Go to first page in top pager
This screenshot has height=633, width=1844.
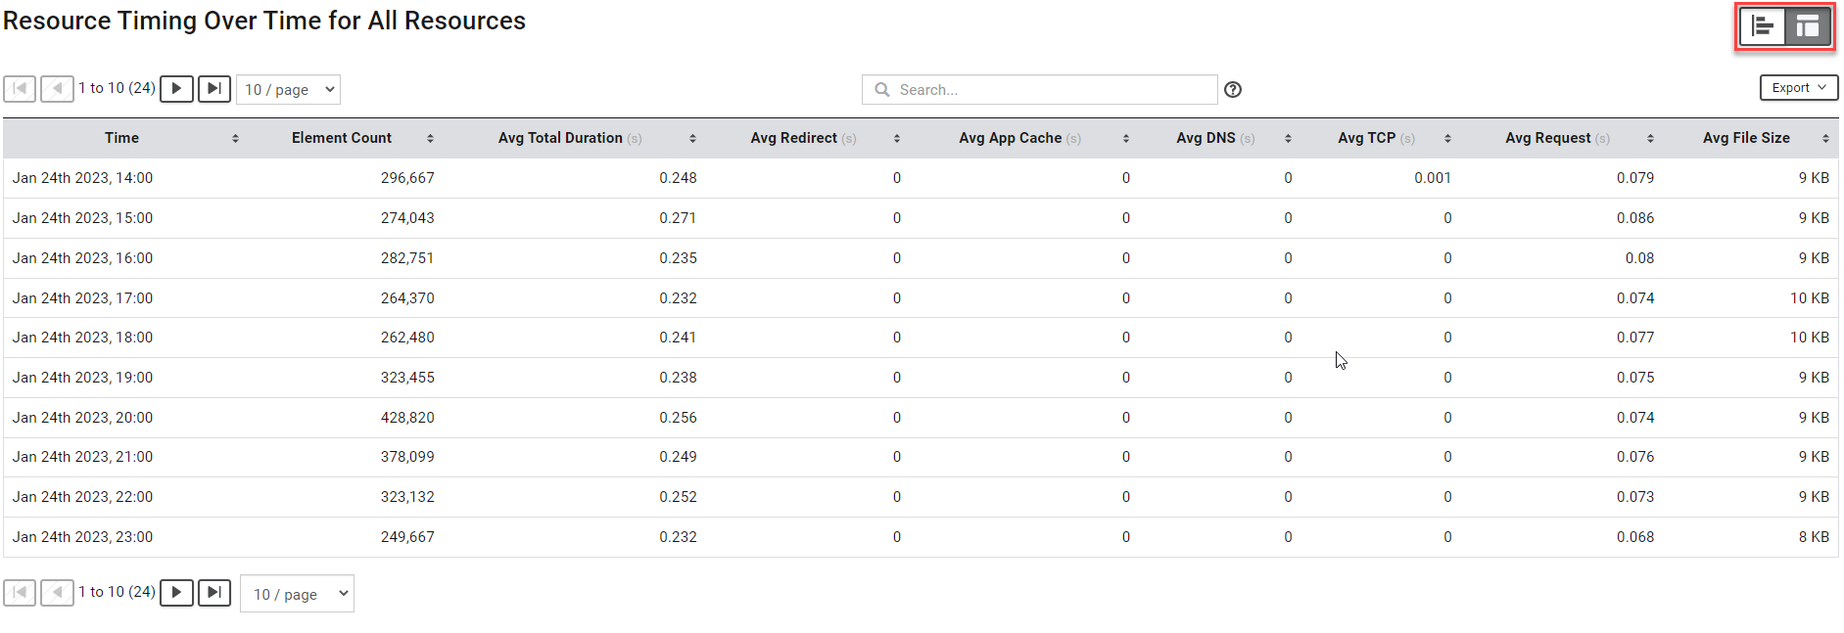[x=20, y=88]
